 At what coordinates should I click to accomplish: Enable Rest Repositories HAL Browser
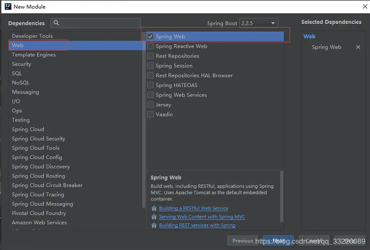(x=150, y=75)
